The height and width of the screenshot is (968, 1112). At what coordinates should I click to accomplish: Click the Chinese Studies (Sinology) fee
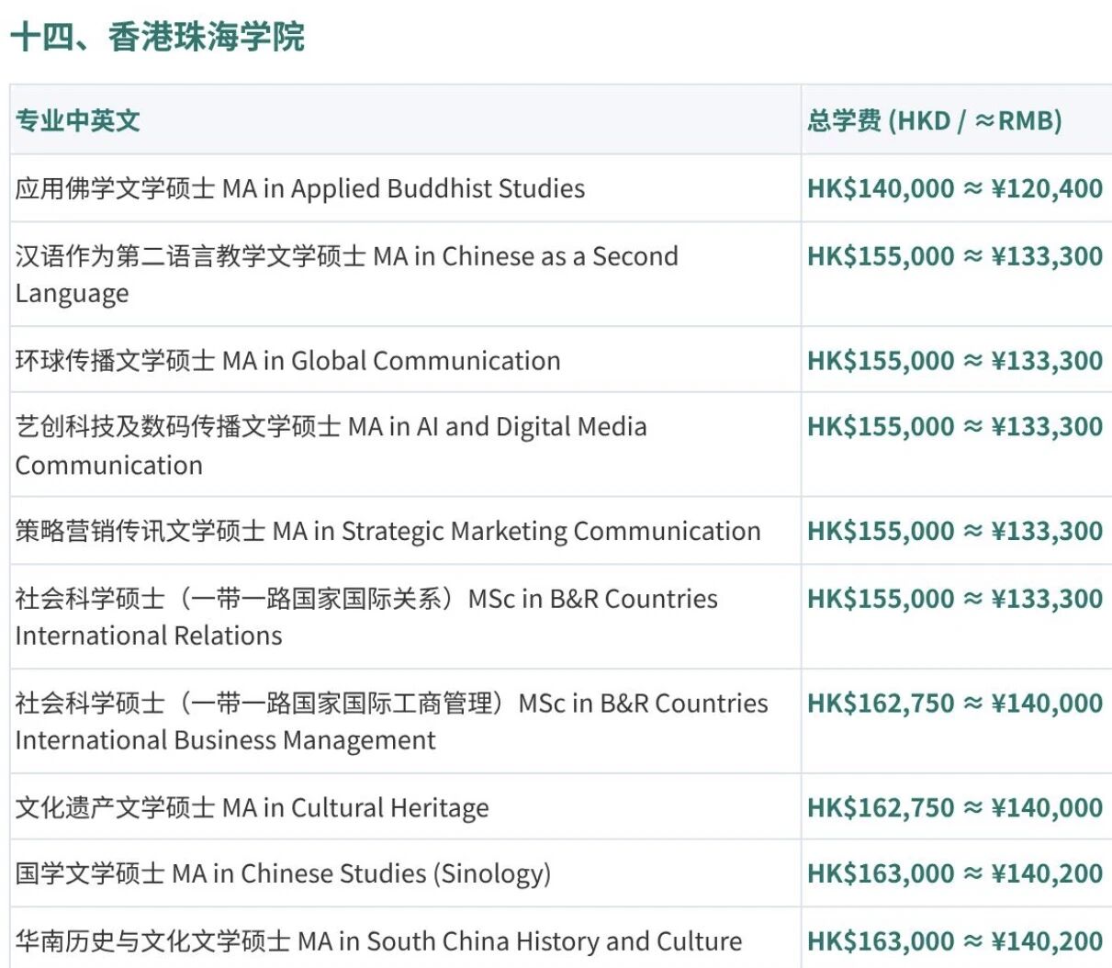click(955, 873)
